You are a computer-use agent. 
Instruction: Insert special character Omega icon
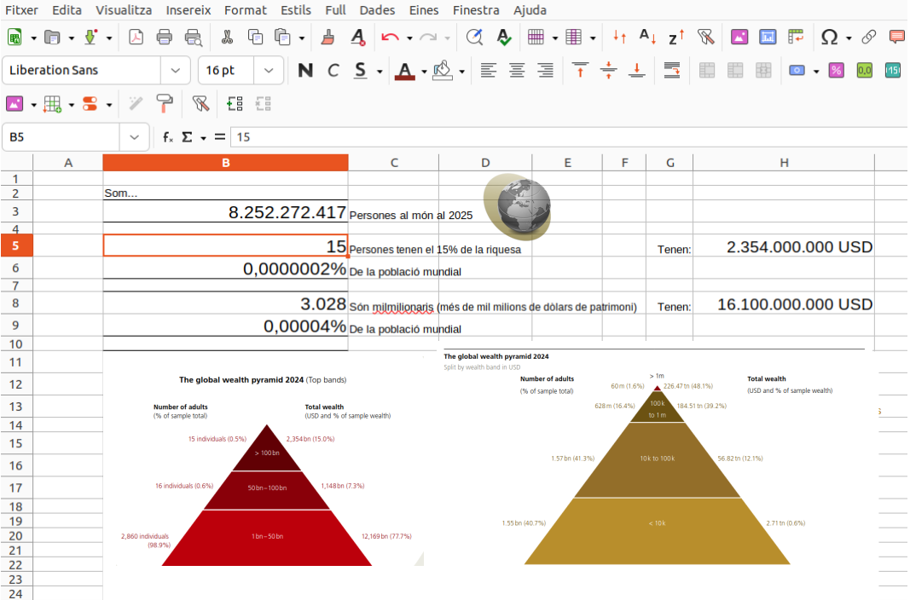[x=828, y=37]
